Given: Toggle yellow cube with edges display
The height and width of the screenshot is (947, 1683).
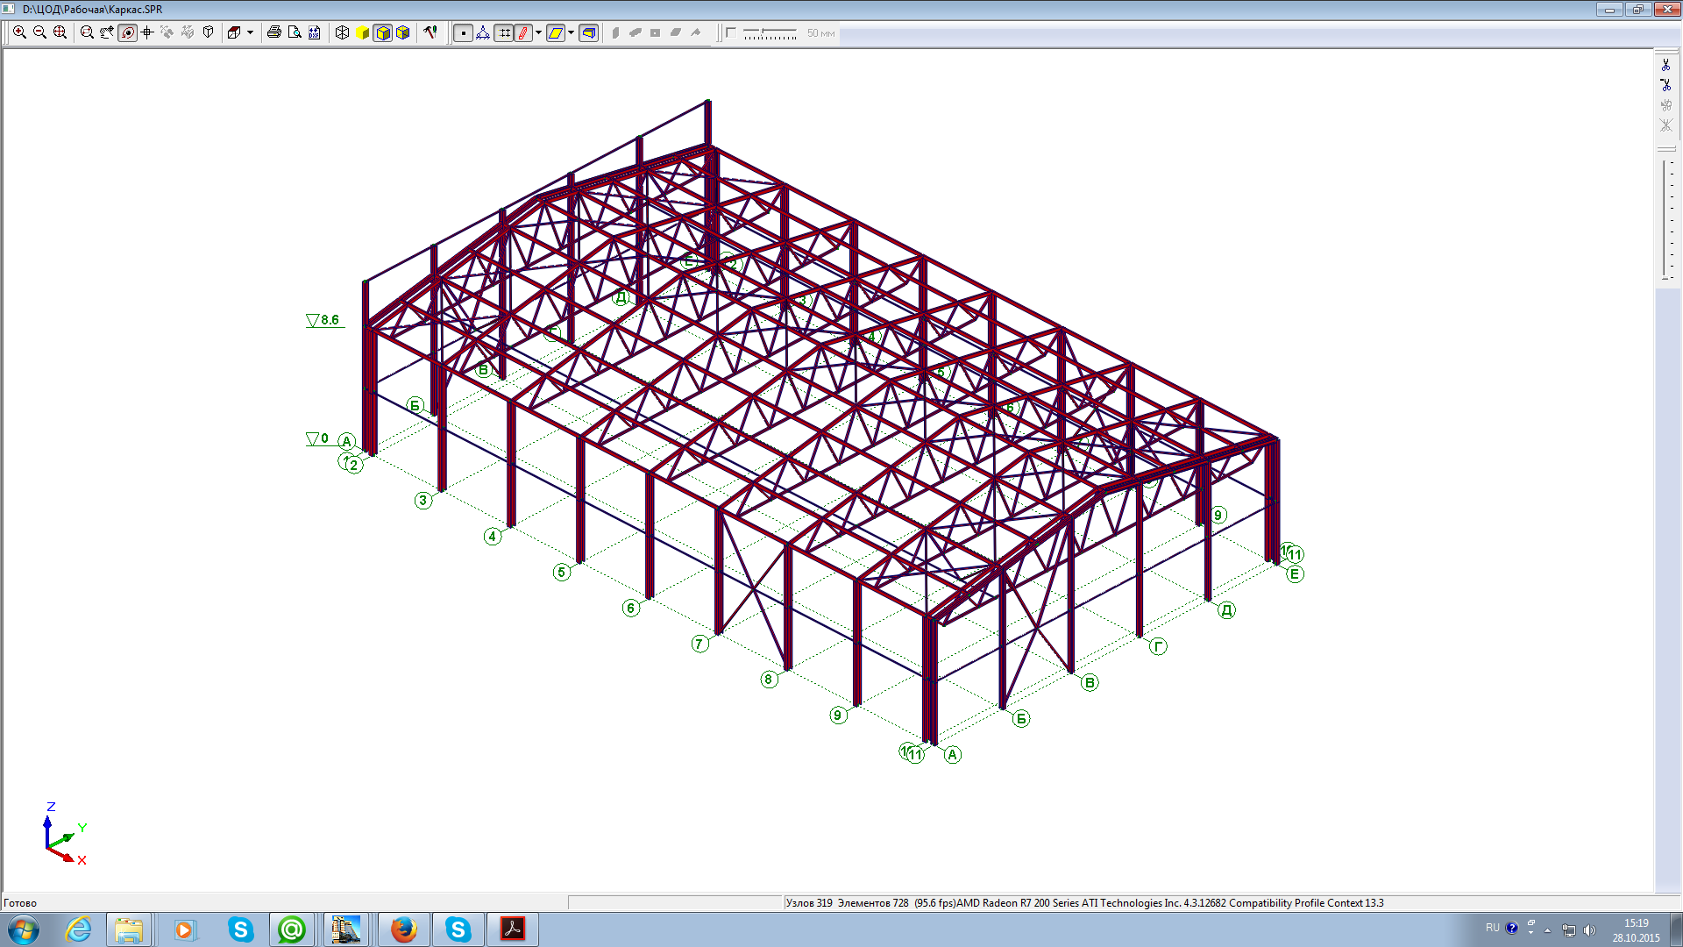Looking at the screenshot, I should pyautogui.click(x=383, y=32).
